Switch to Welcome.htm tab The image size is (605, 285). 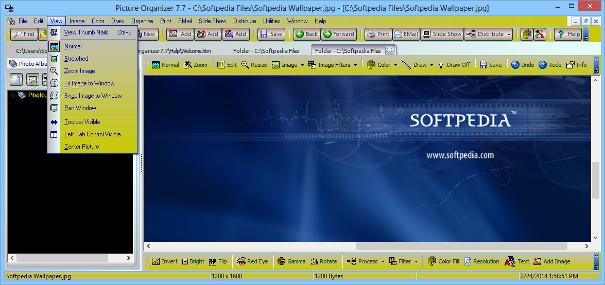[175, 51]
